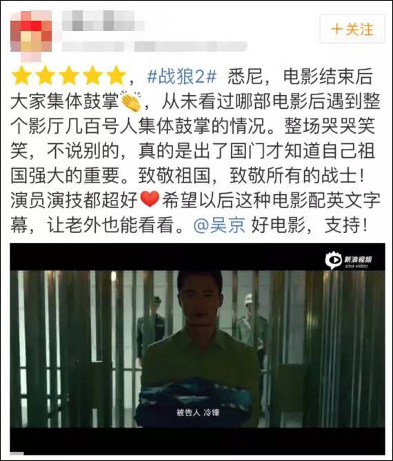The width and height of the screenshot is (393, 461).
Task: Click the blurred username text
Action: click(x=103, y=21)
